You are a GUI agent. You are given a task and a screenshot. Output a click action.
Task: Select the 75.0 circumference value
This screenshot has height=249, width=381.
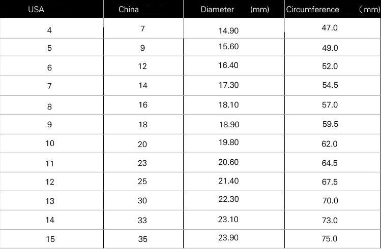(x=330, y=239)
